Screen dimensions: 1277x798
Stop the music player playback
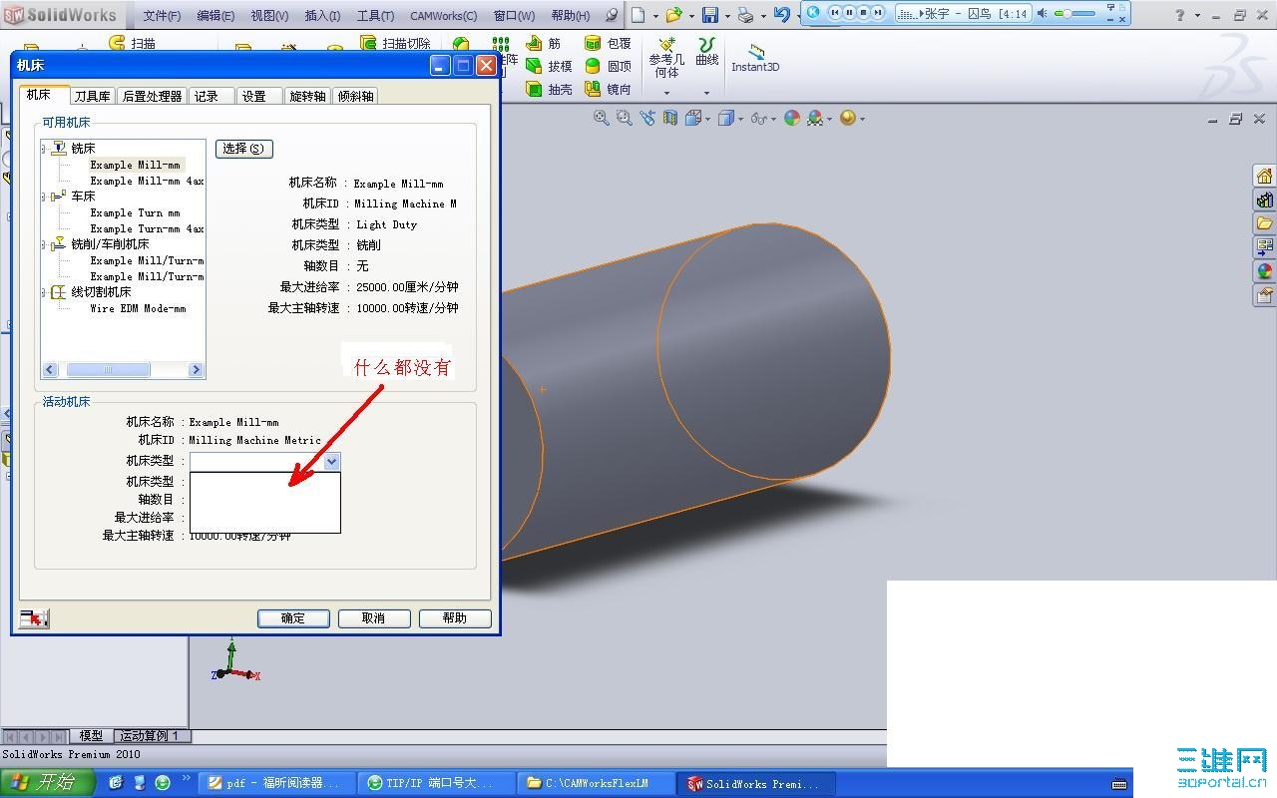pos(864,13)
